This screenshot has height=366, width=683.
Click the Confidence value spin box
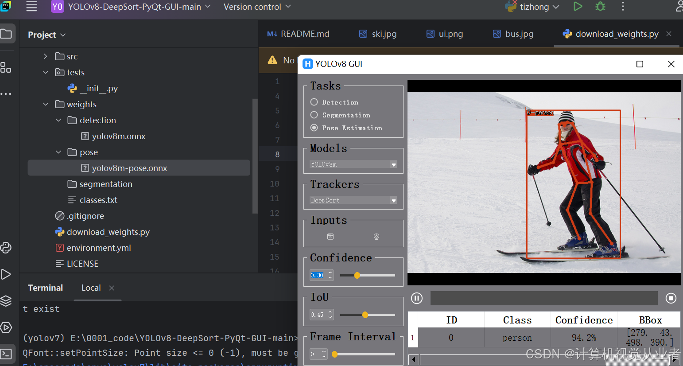[x=321, y=275]
